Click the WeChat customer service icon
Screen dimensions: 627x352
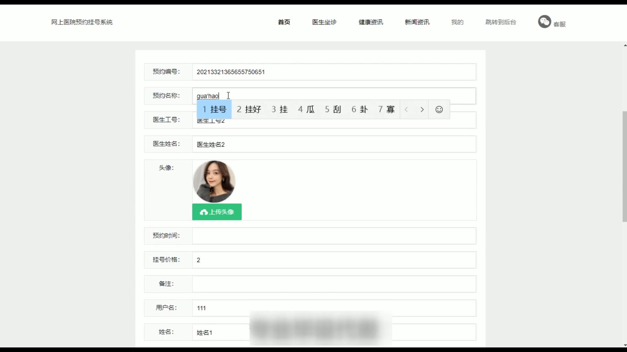(544, 22)
